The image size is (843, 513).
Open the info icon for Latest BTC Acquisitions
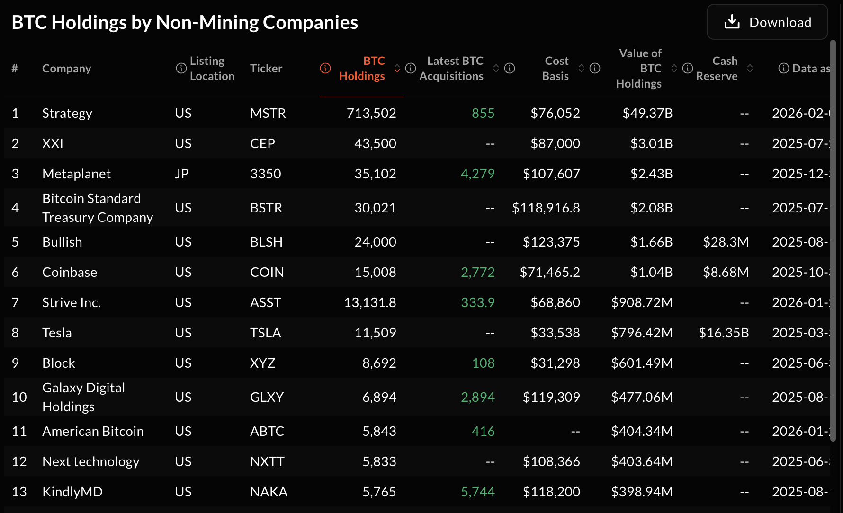click(x=411, y=68)
